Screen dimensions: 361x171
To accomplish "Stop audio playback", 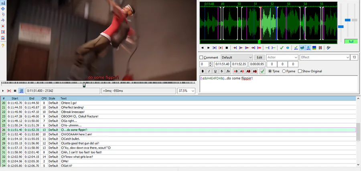I will click(x=227, y=48).
